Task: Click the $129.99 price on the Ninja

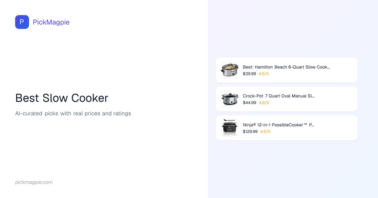Action: click(x=250, y=132)
